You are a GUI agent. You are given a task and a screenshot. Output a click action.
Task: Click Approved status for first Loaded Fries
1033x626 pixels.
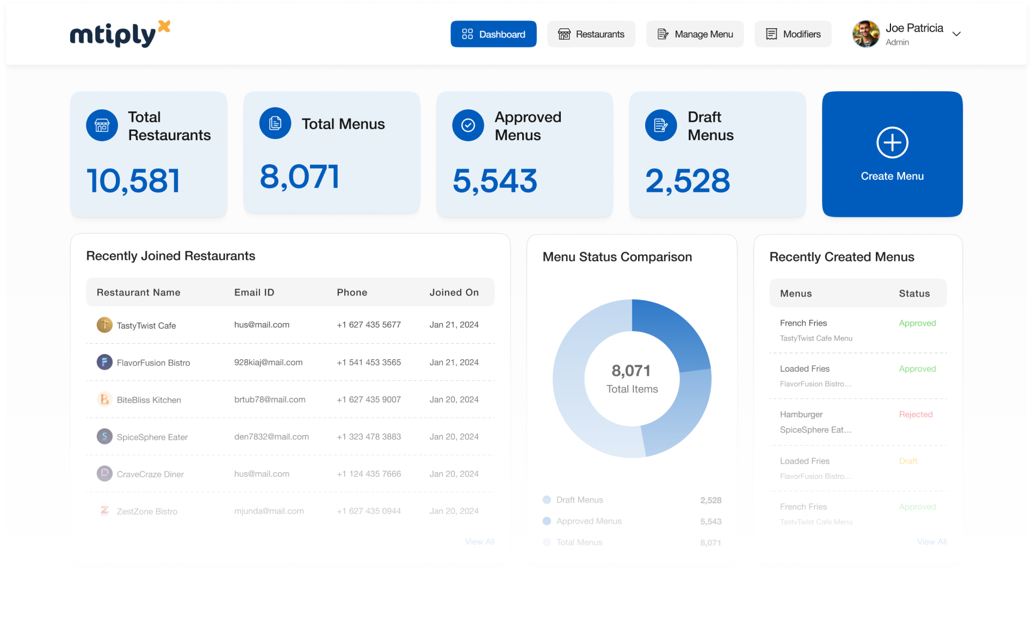917,369
